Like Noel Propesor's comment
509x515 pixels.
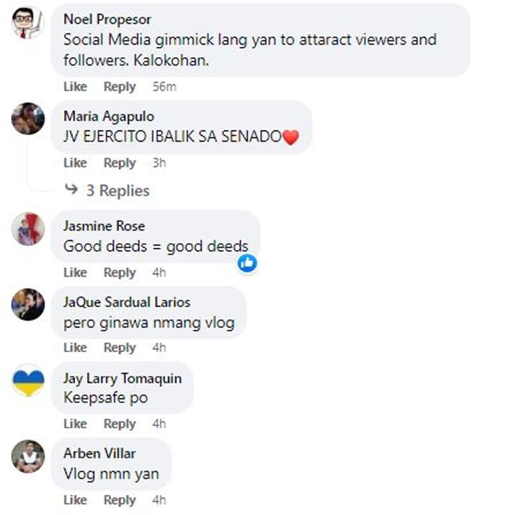click(75, 87)
